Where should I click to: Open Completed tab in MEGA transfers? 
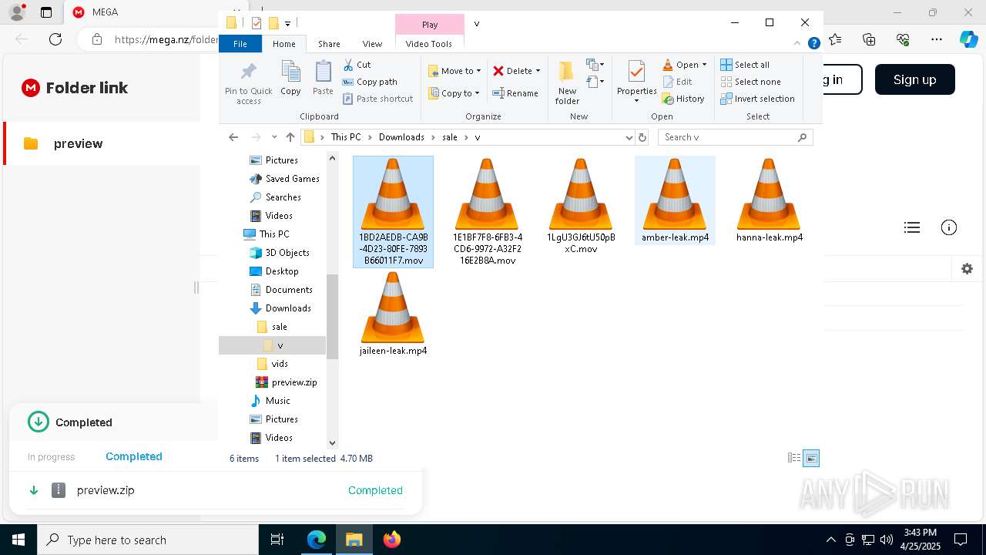point(134,456)
